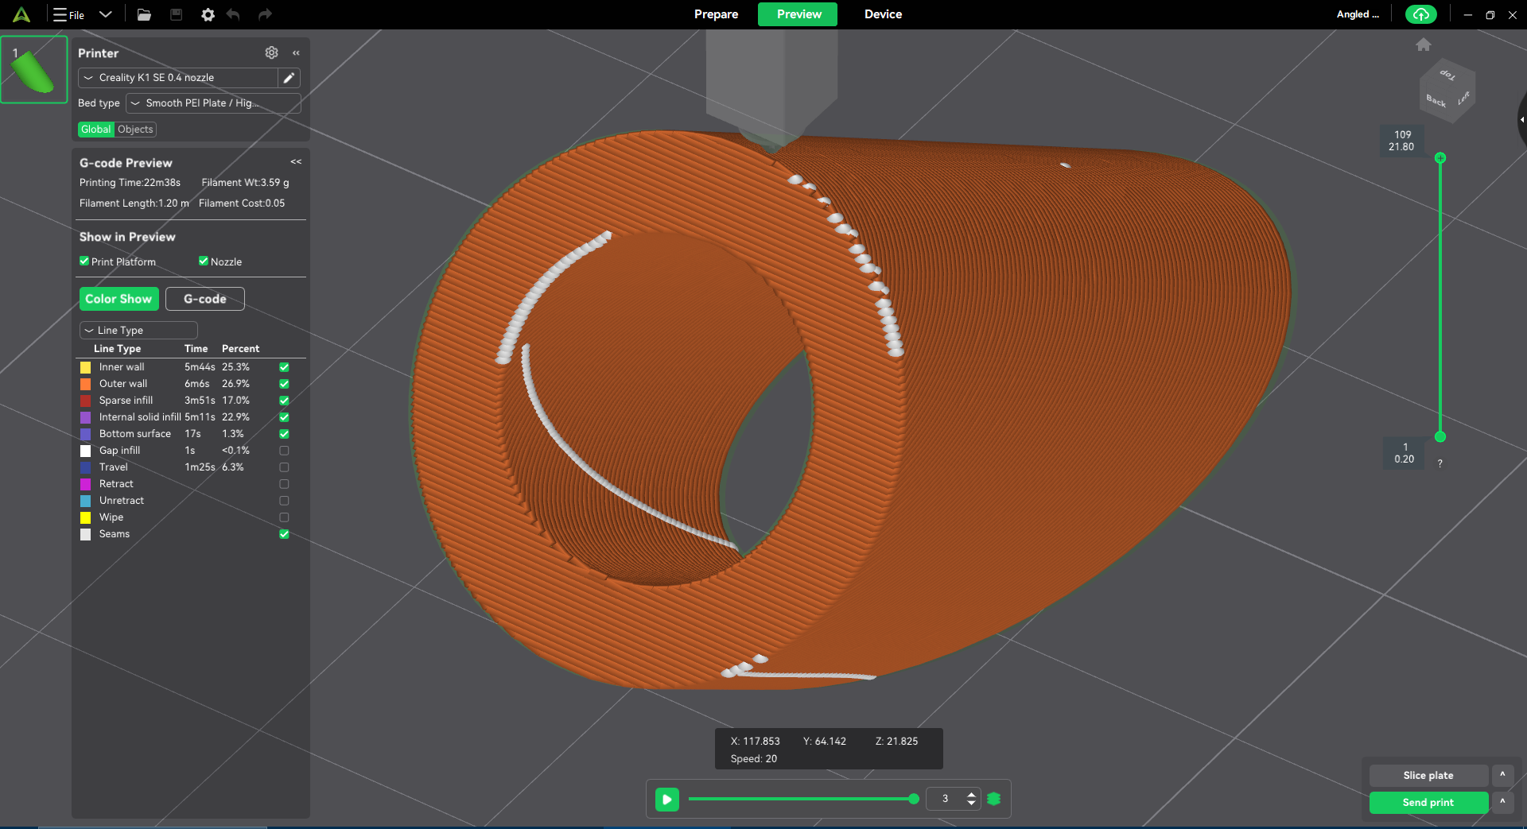Enable Retract visibility checkbox
The width and height of the screenshot is (1527, 829).
tap(284, 484)
